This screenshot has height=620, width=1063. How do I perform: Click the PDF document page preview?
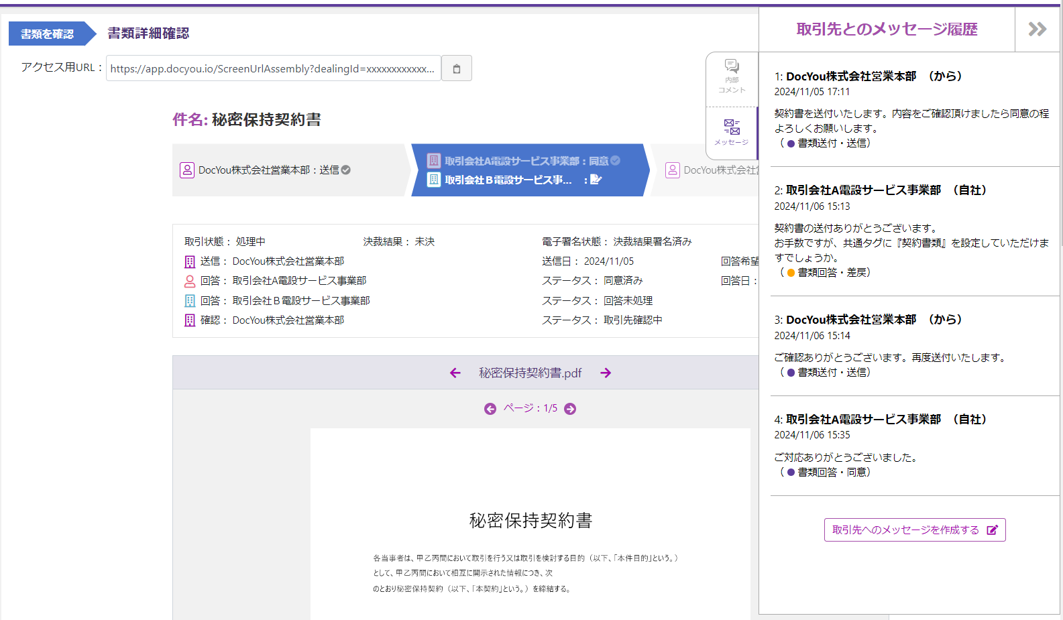tap(530, 523)
